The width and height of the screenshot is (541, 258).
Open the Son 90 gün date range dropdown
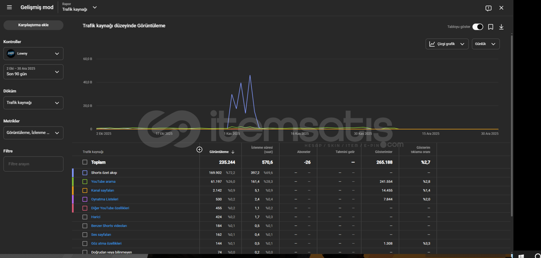click(x=33, y=72)
